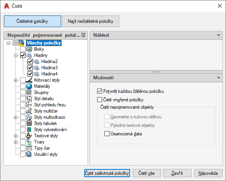Select the Čistitelné položky tab
Viewport: 226px width, 181px height.
(33, 21)
